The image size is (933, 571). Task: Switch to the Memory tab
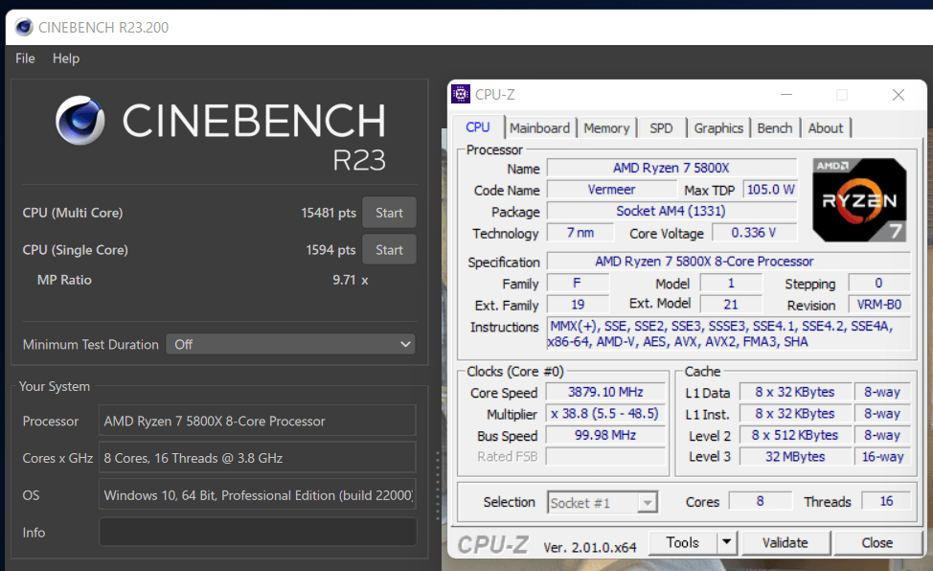606,128
